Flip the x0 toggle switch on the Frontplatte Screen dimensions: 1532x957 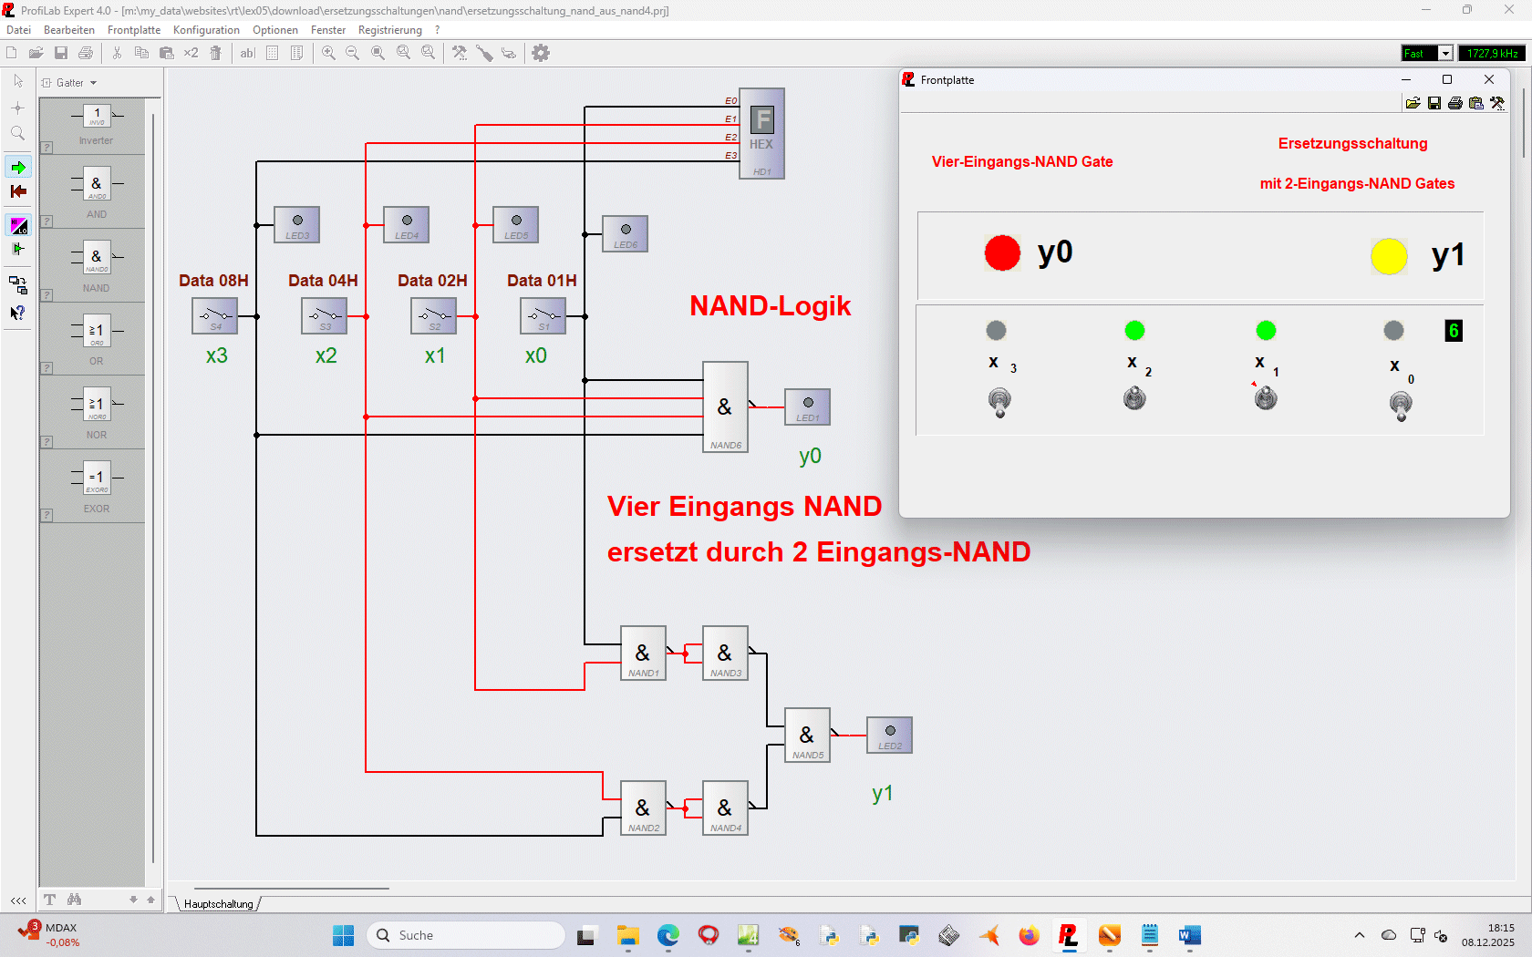(x=1401, y=403)
